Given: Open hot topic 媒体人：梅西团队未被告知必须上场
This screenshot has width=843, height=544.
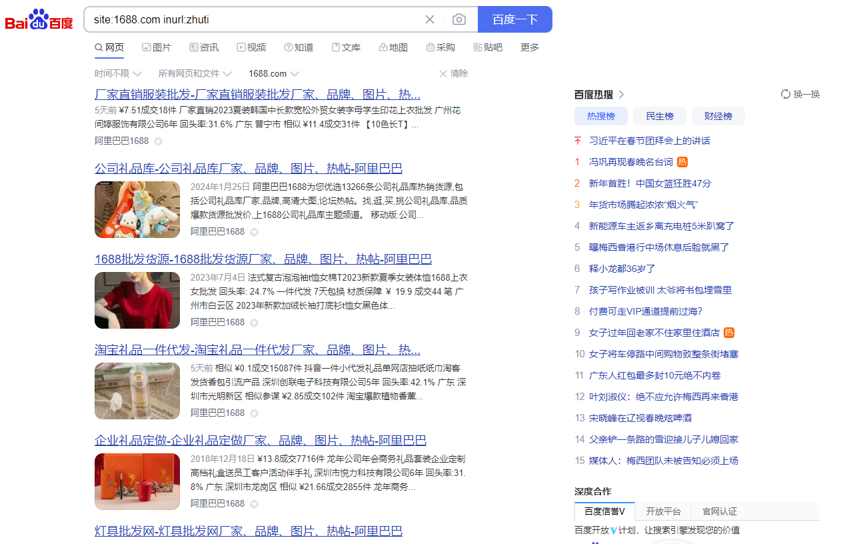Looking at the screenshot, I should (664, 461).
